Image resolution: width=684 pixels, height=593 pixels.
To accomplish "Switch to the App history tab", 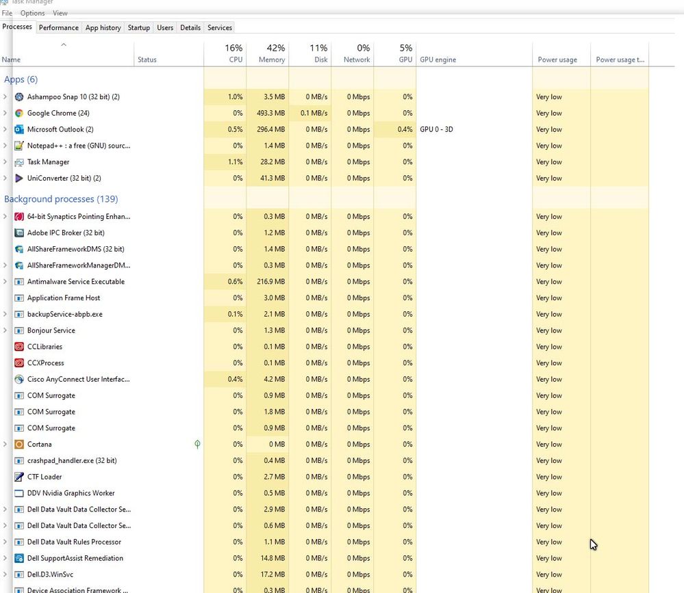I will [x=103, y=27].
